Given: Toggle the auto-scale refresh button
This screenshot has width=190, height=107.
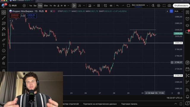Looking at the screenshot, I should coord(171,11).
